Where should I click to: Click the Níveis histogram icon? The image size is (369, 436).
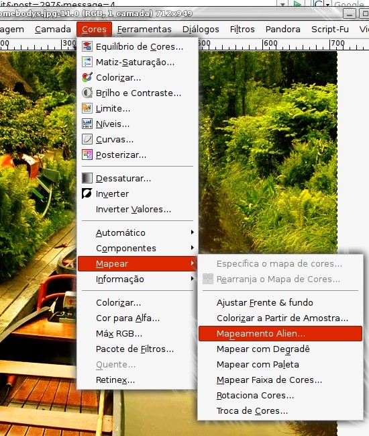click(x=87, y=124)
